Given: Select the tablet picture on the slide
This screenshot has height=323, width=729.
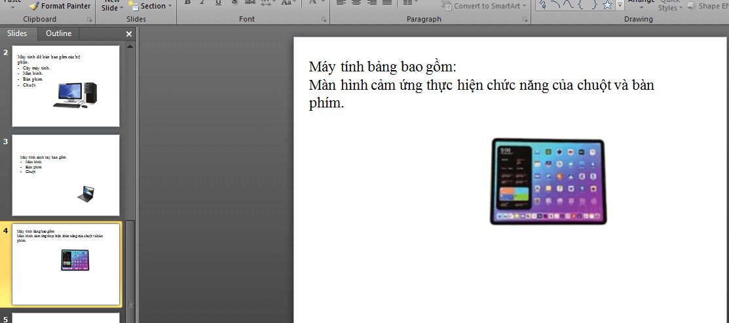Looking at the screenshot, I should click(x=547, y=181).
